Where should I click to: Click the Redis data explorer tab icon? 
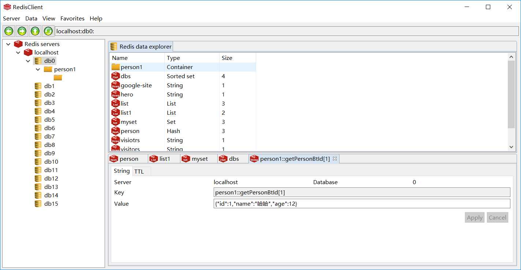coord(114,46)
